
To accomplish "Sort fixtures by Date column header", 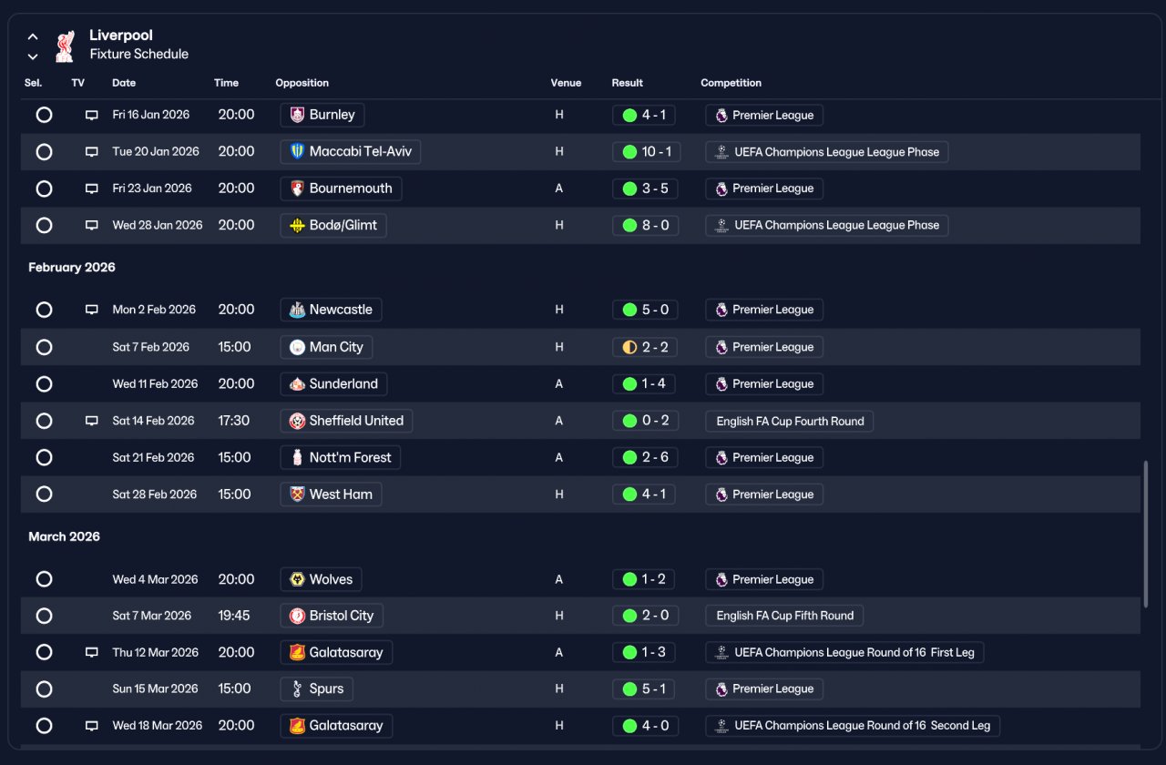I will (x=124, y=83).
